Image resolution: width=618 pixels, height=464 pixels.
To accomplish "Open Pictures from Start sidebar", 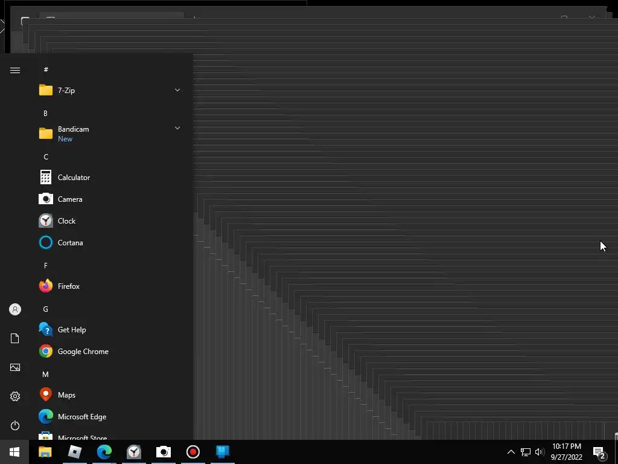I will pos(15,367).
